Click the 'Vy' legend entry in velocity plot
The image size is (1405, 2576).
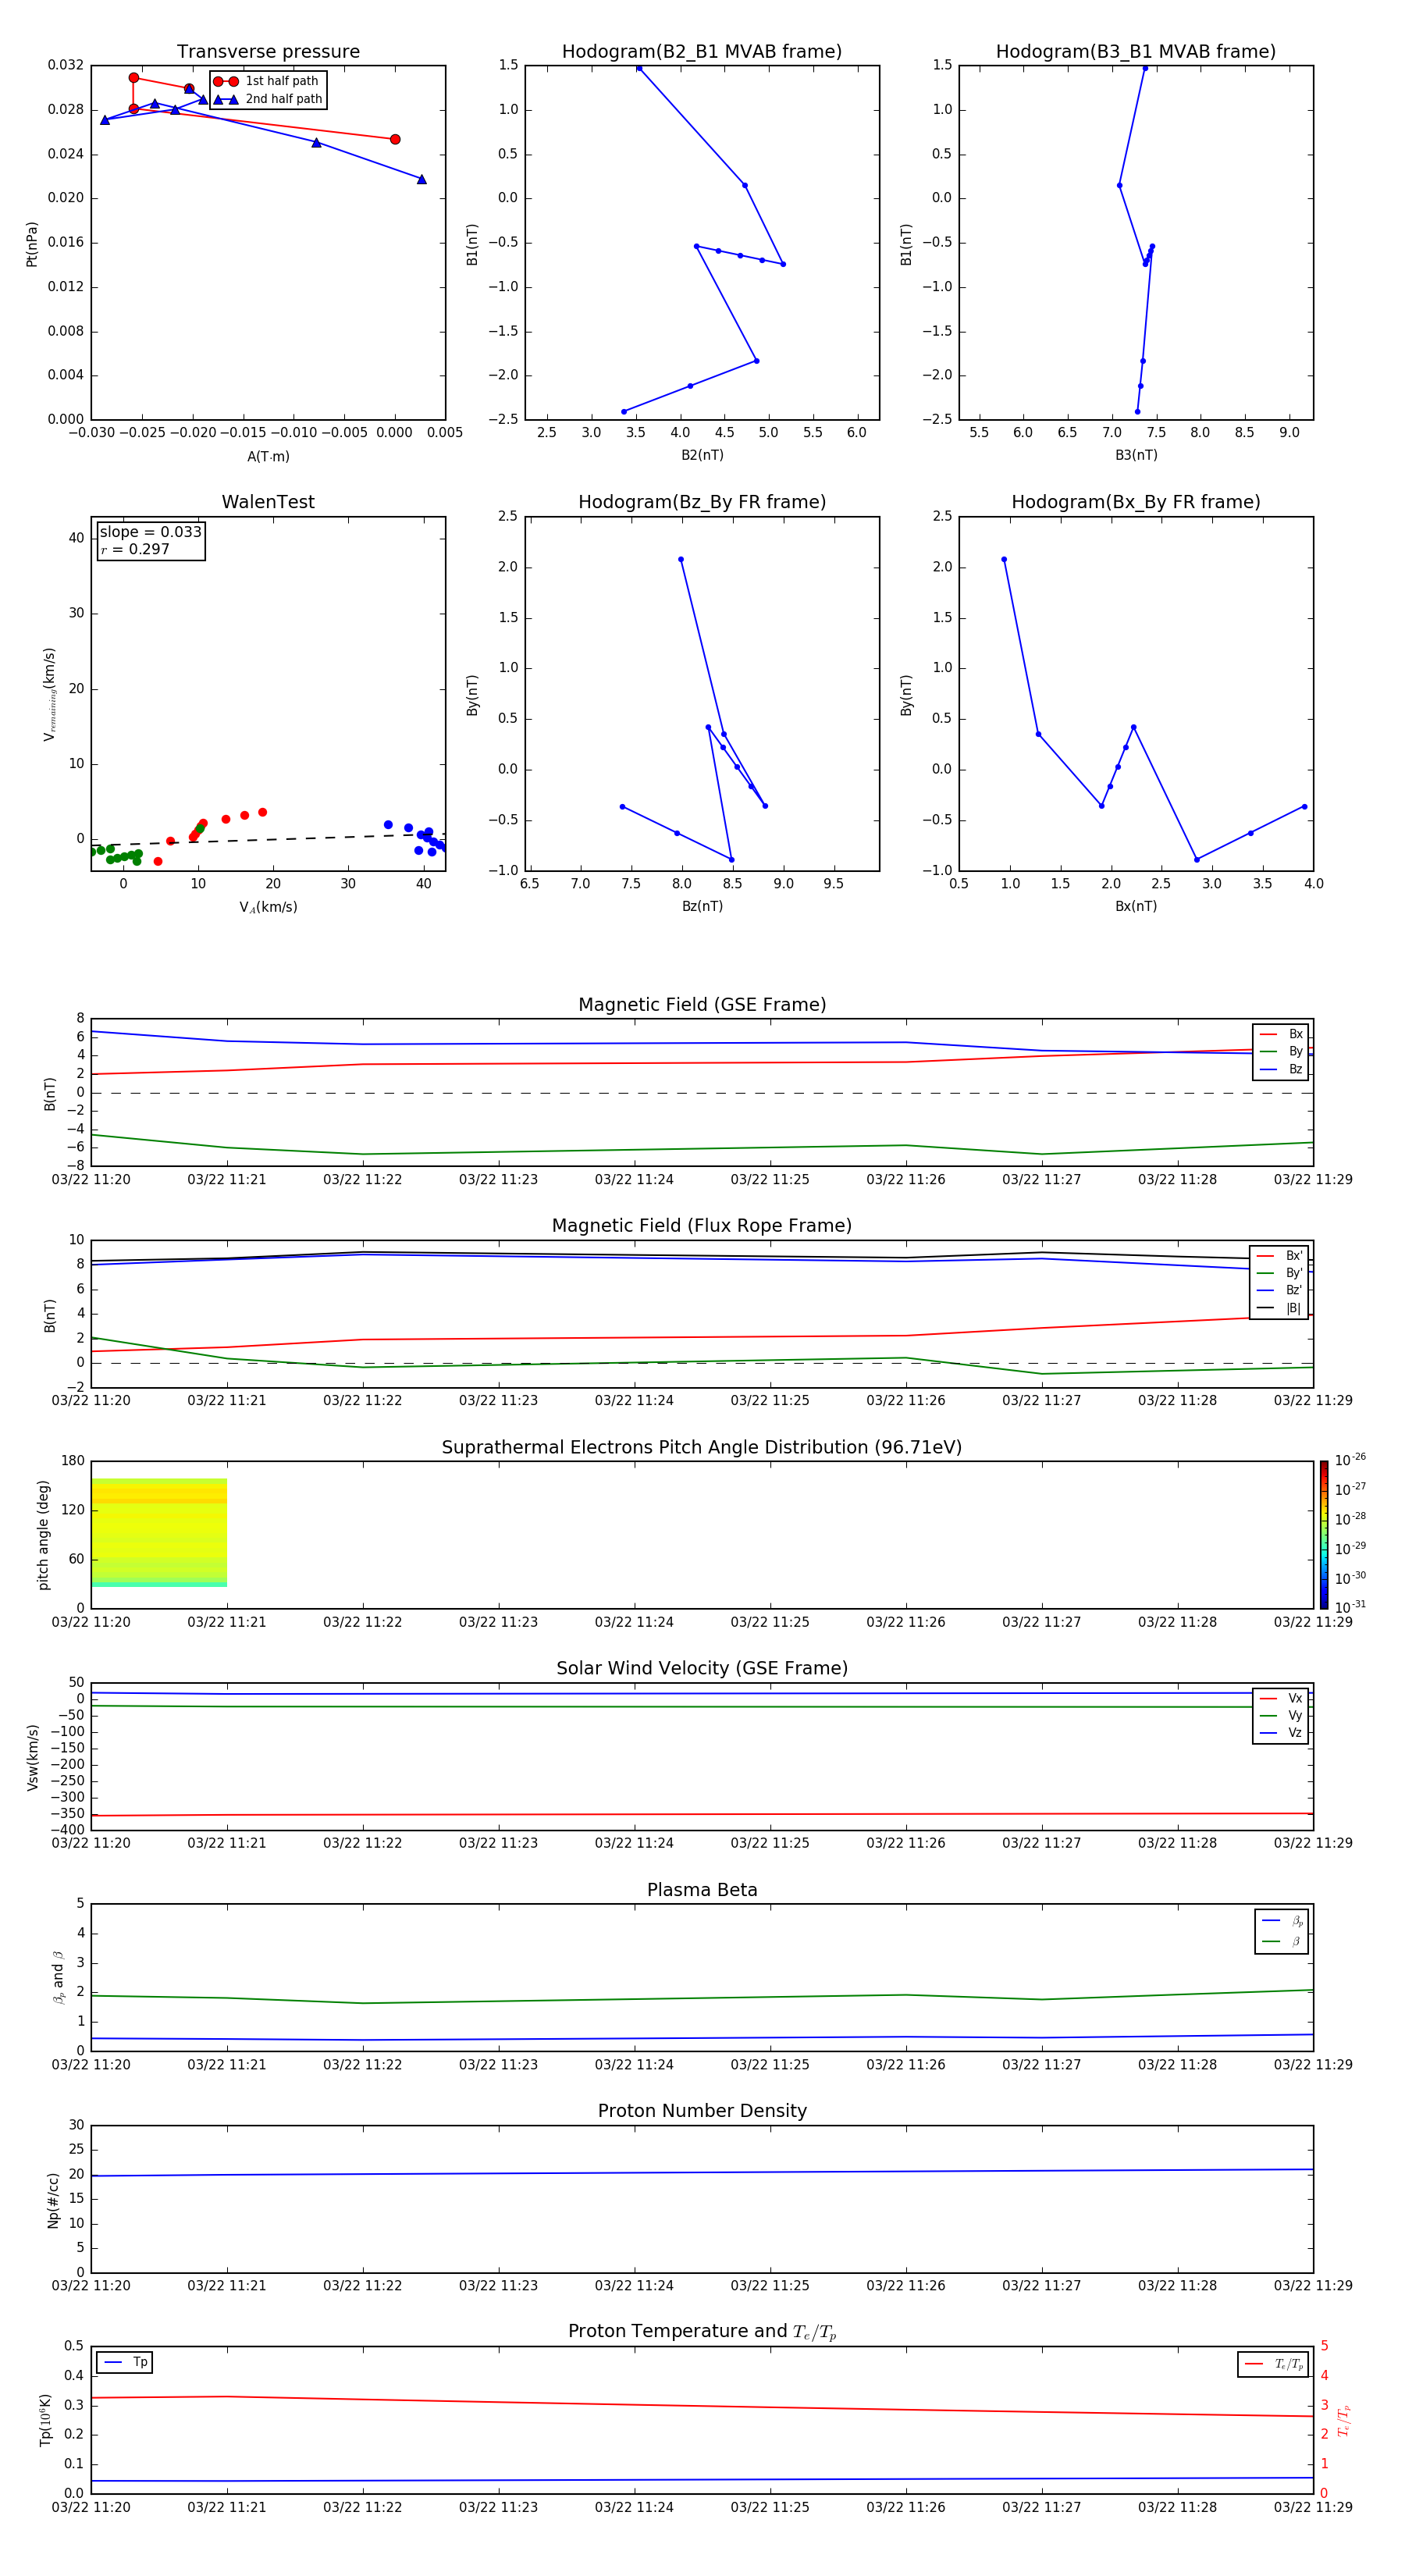(1281, 1715)
